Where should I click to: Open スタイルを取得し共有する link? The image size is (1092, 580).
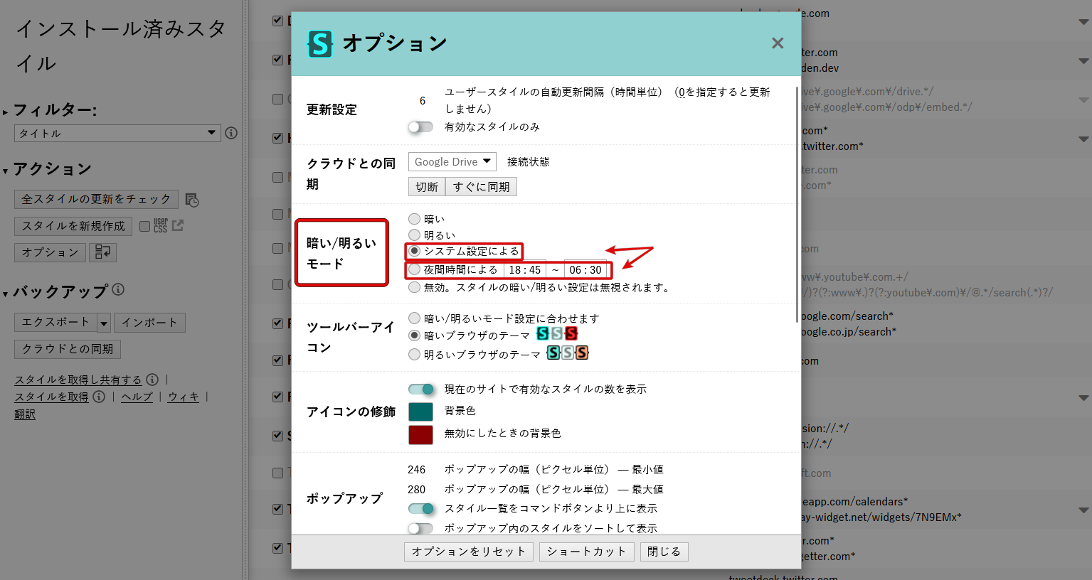click(78, 380)
